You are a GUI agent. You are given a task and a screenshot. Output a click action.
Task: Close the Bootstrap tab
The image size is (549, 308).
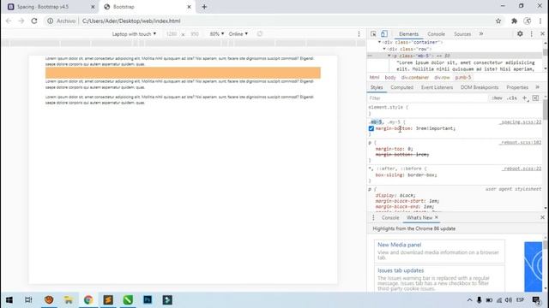[x=189, y=7]
